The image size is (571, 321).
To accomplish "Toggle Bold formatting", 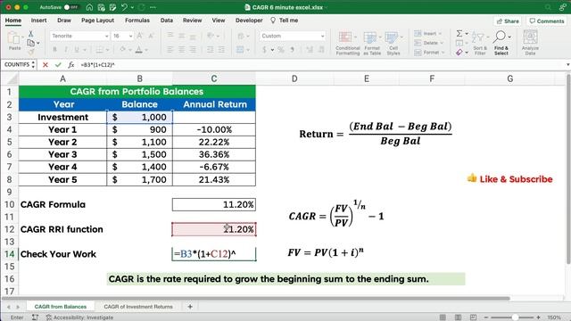I will [54, 50].
